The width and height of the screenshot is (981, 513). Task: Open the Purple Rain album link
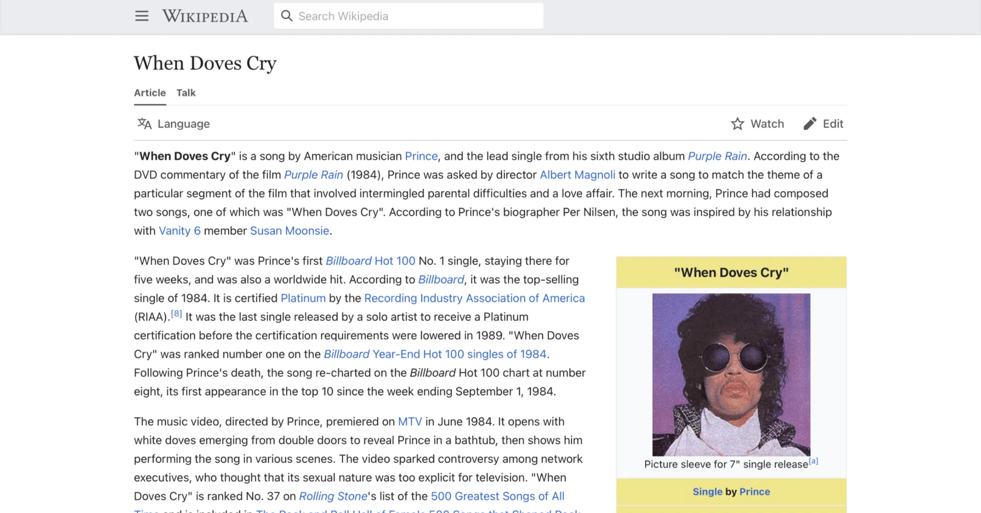click(x=717, y=156)
